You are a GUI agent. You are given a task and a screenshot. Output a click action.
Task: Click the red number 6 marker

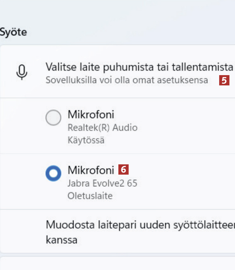pyautogui.click(x=123, y=170)
